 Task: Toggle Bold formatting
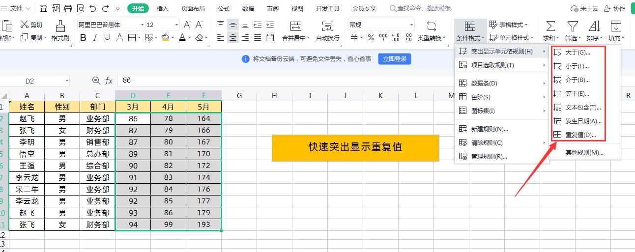pos(83,37)
